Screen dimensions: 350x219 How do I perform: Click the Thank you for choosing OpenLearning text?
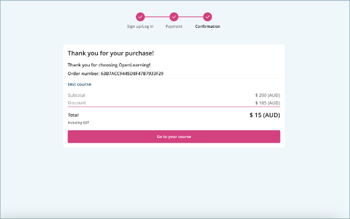tap(109, 65)
